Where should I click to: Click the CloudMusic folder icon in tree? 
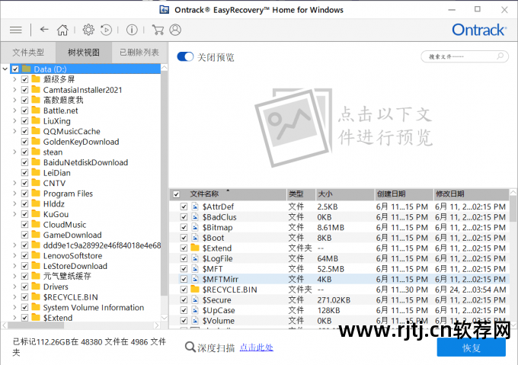pos(36,224)
